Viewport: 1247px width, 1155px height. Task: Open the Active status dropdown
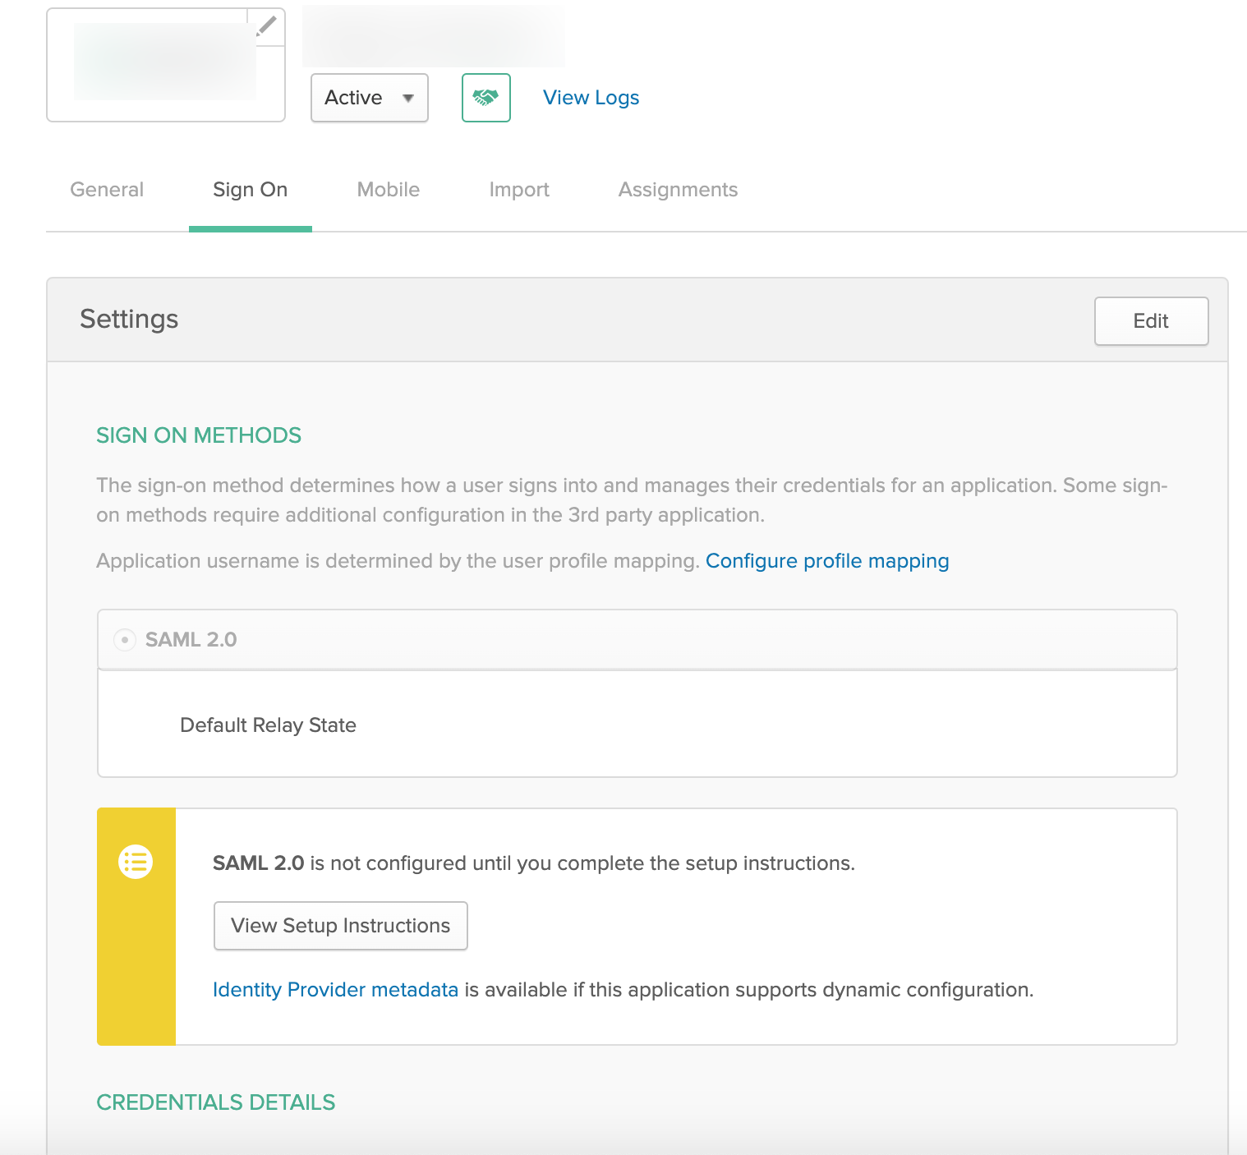(x=370, y=98)
